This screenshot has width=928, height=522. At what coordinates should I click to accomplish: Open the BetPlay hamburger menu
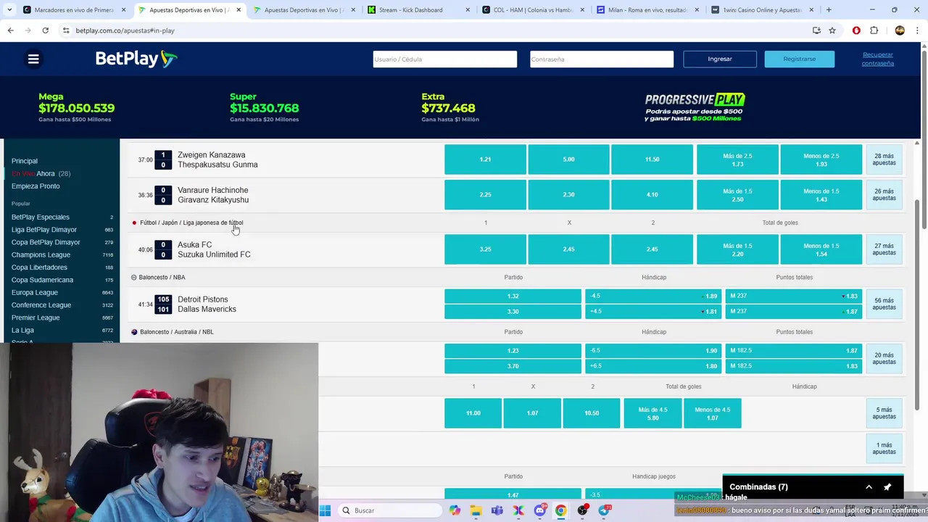pyautogui.click(x=33, y=59)
